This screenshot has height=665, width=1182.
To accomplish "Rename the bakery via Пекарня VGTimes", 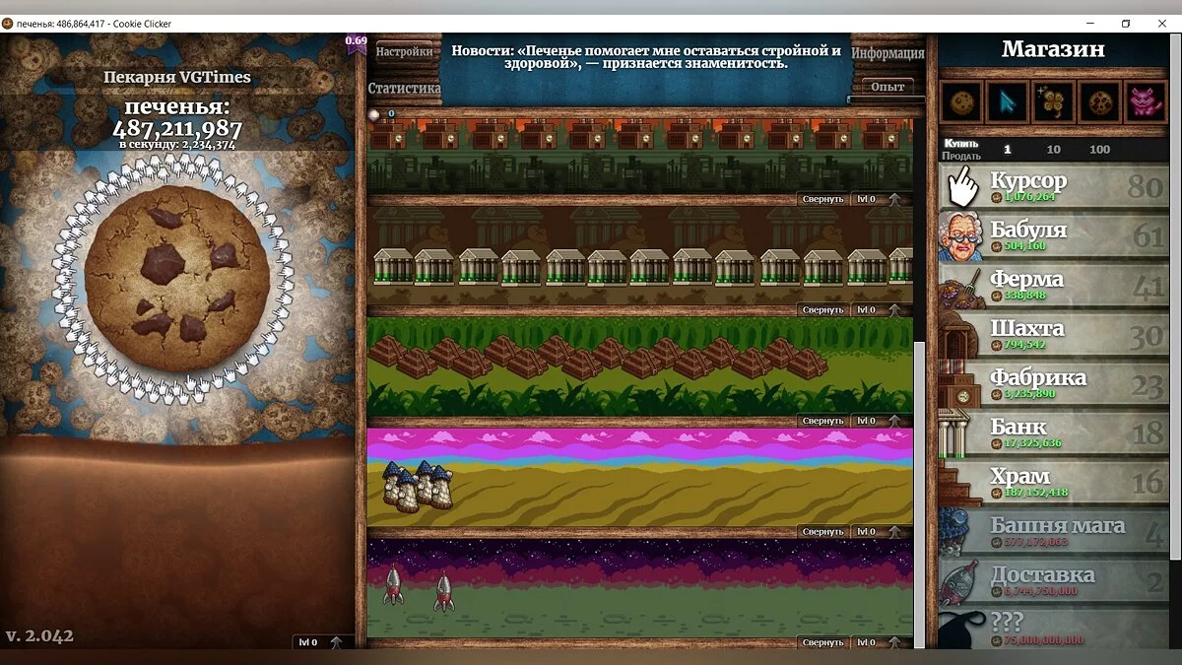I will pos(177,77).
